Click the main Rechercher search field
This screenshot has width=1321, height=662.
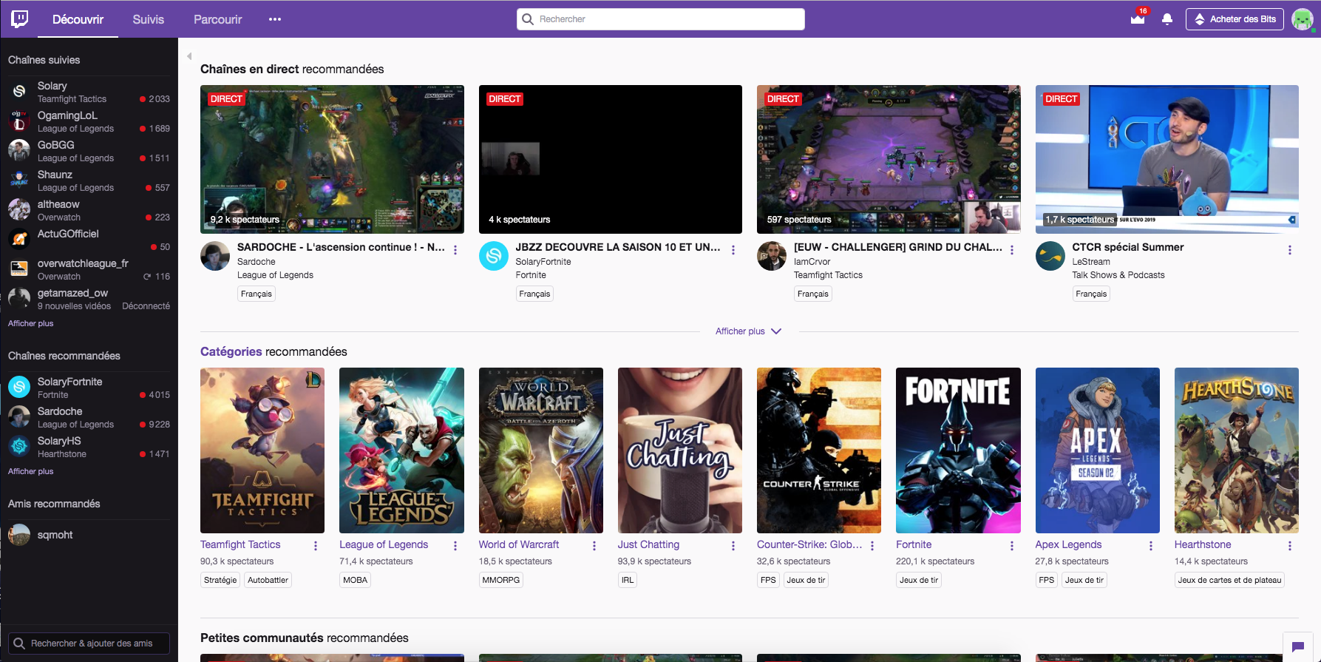point(660,19)
